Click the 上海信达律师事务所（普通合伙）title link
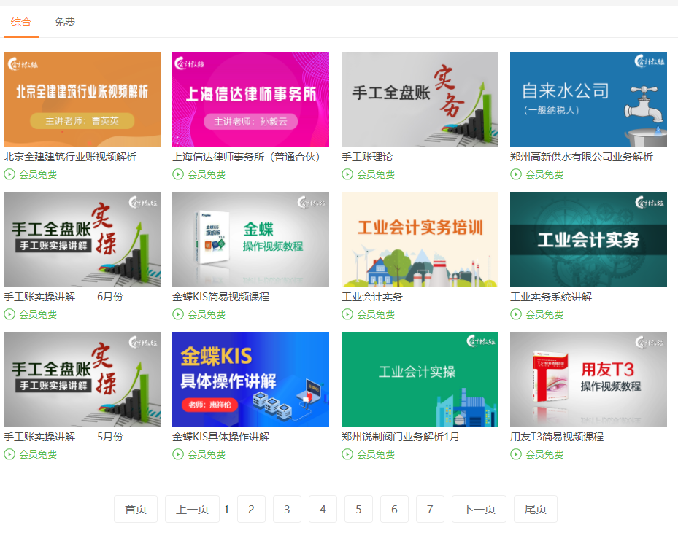 pos(246,157)
